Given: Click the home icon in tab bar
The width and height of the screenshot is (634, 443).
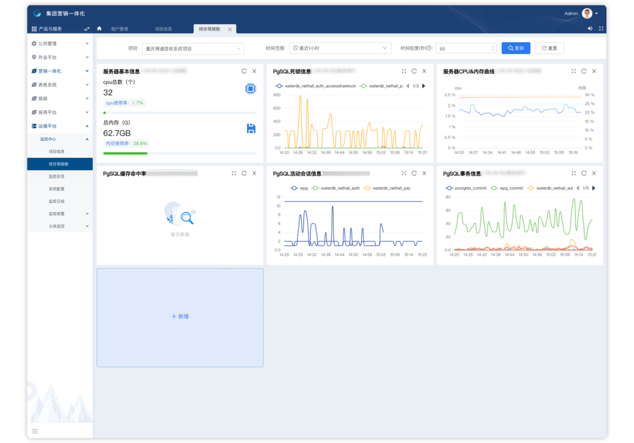Looking at the screenshot, I should tap(99, 29).
